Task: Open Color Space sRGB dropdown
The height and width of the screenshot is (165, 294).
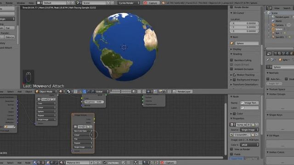Action: 249,145
